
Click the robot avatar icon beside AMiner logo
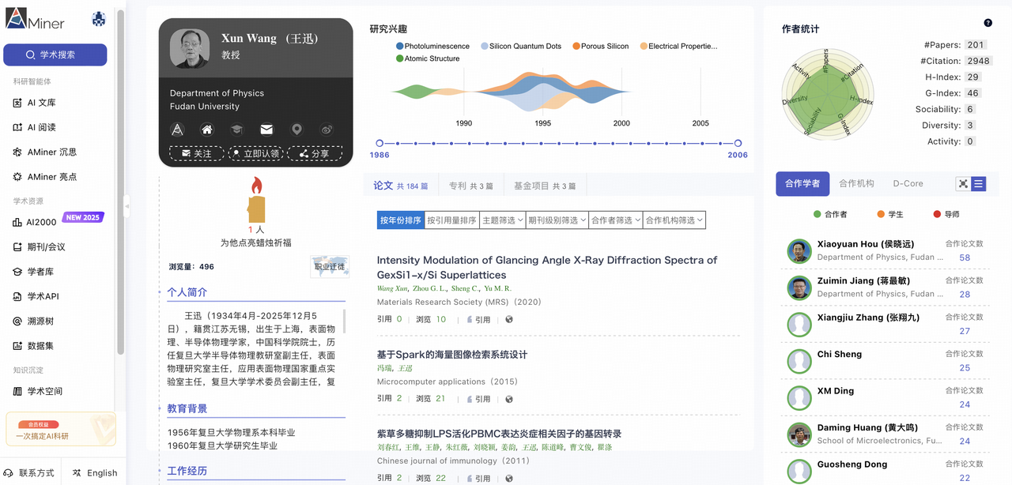click(99, 20)
